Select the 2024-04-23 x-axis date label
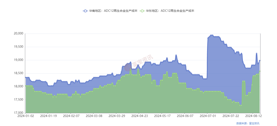The height and width of the screenshot is (126, 277). pyautogui.click(x=139, y=116)
